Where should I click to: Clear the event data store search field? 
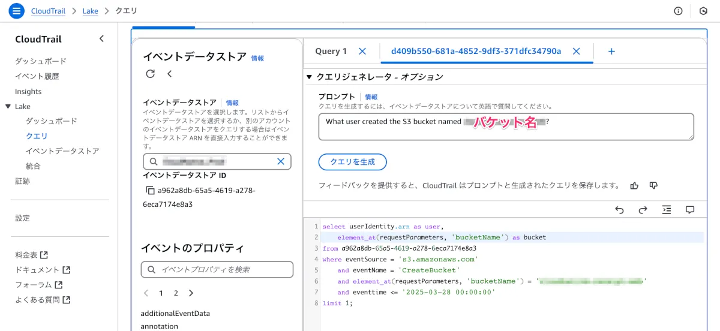point(280,161)
